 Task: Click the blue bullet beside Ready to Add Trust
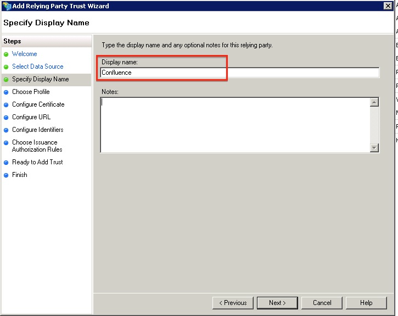click(6, 163)
